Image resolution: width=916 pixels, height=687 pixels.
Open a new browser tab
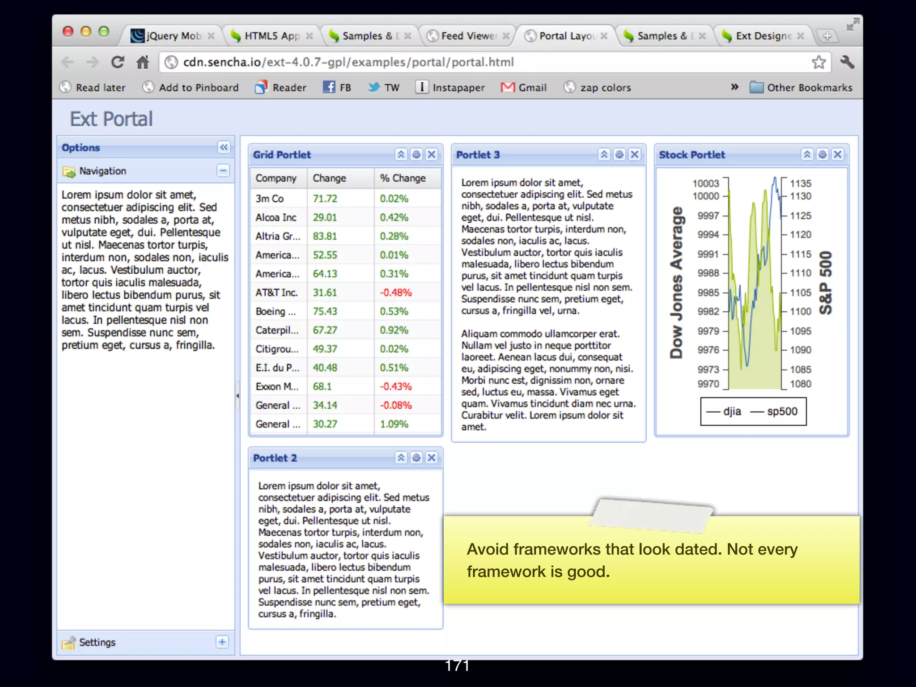coord(827,36)
